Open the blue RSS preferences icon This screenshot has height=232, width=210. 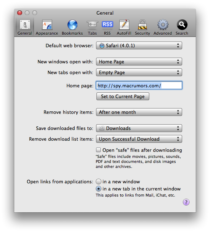(107, 24)
